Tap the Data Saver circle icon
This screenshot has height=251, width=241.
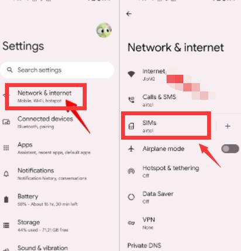click(131, 197)
